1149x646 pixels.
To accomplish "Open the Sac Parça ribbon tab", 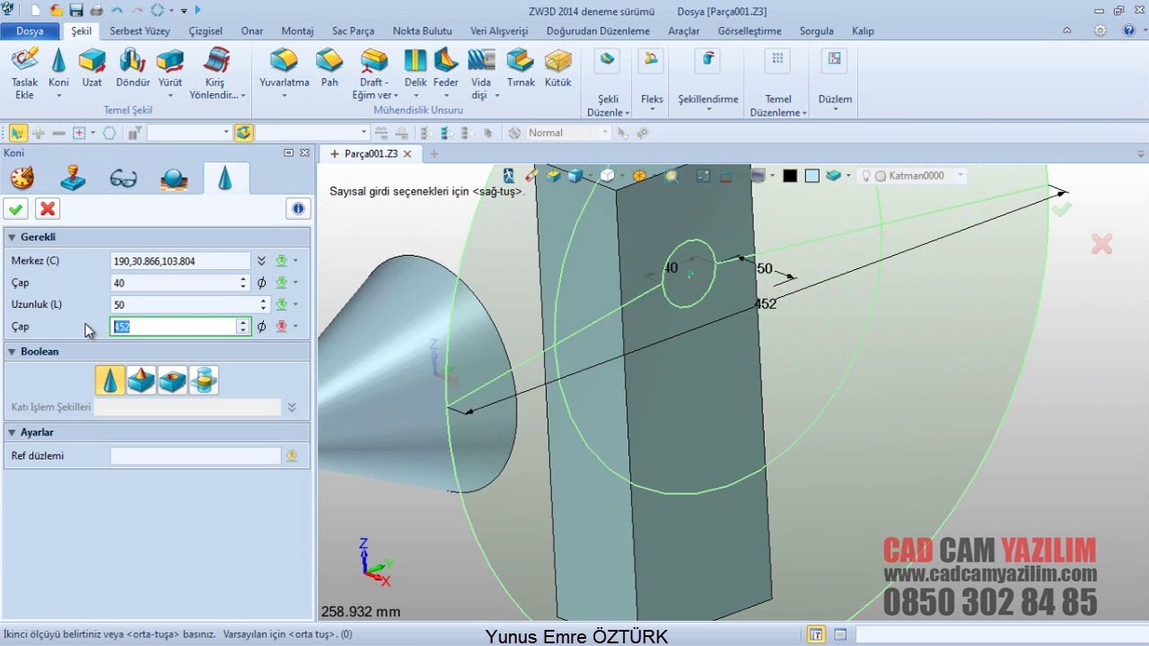I will point(353,31).
